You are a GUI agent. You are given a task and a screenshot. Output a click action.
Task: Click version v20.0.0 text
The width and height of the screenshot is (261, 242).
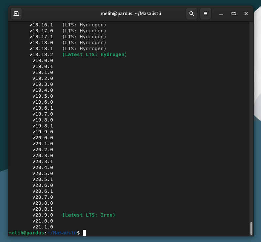point(43,138)
